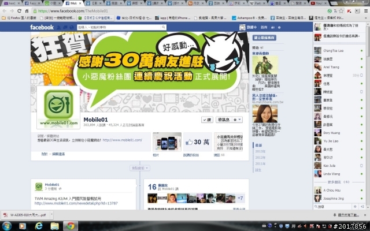The width and height of the screenshot is (370, 231).
Task: Go to the browser home page
Action: (x=27, y=11)
